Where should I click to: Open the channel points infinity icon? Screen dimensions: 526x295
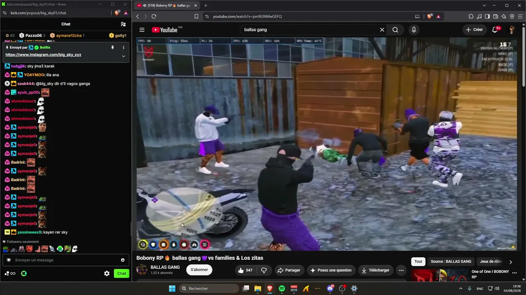pyautogui.click(x=10, y=274)
